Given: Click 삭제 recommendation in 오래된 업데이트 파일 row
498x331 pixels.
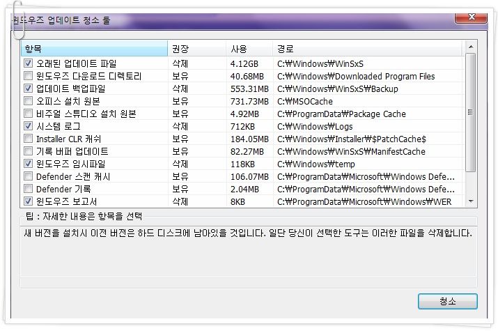Looking at the screenshot, I should (180, 64).
